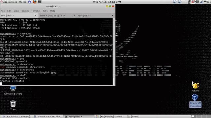
Task: Click the C:\WINDOWS\system32 output line
Action: coord(14,62)
